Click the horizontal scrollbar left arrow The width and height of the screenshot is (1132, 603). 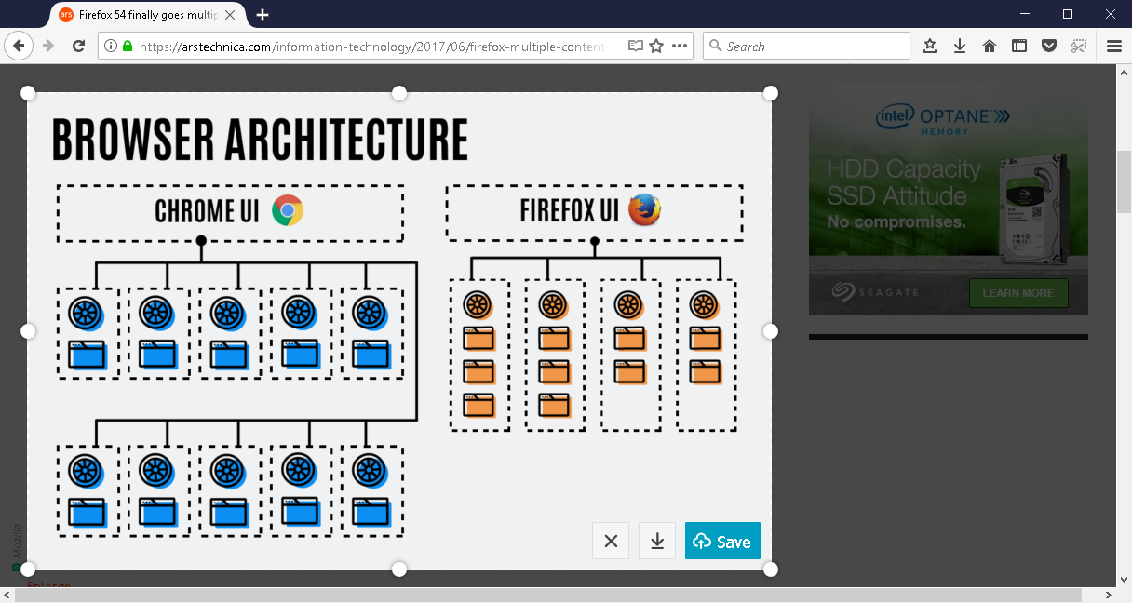pyautogui.click(x=7, y=595)
